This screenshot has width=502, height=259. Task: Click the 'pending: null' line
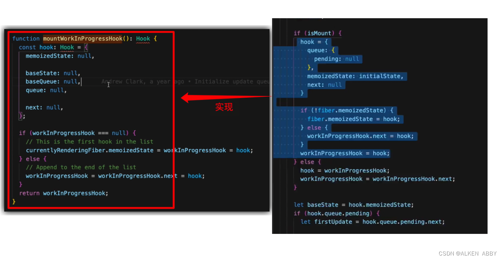(337, 59)
